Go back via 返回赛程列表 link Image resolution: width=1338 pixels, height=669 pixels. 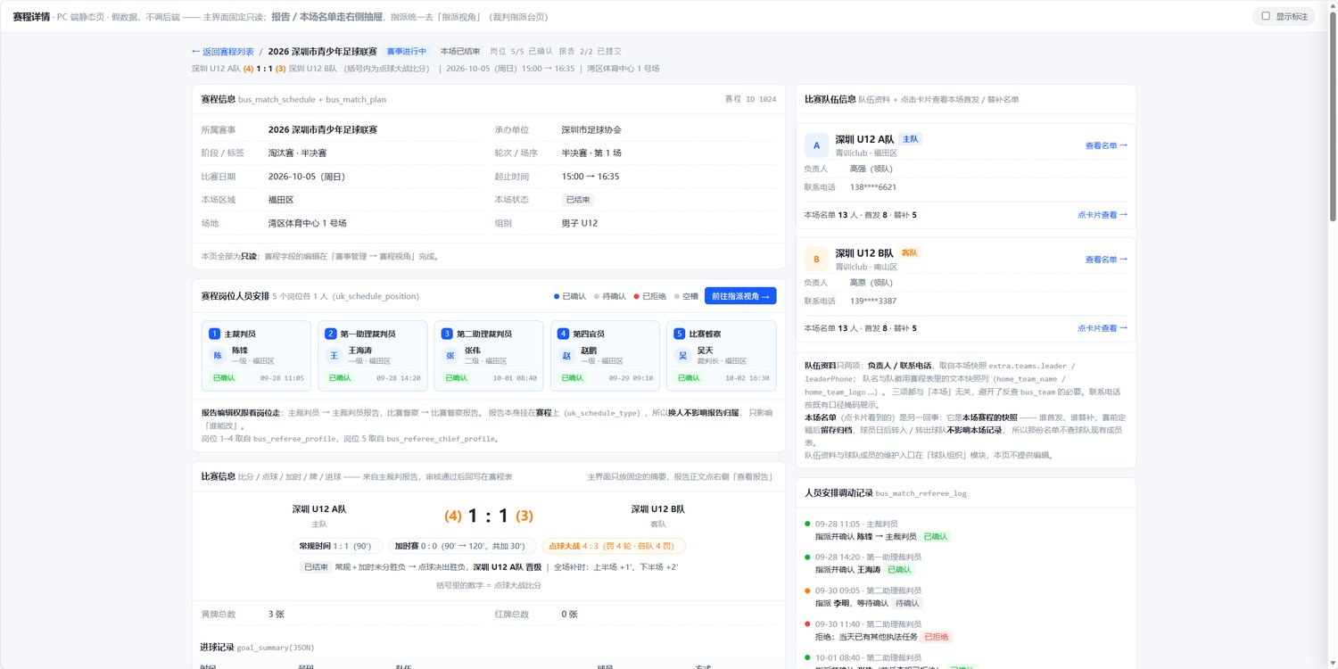[x=222, y=52]
